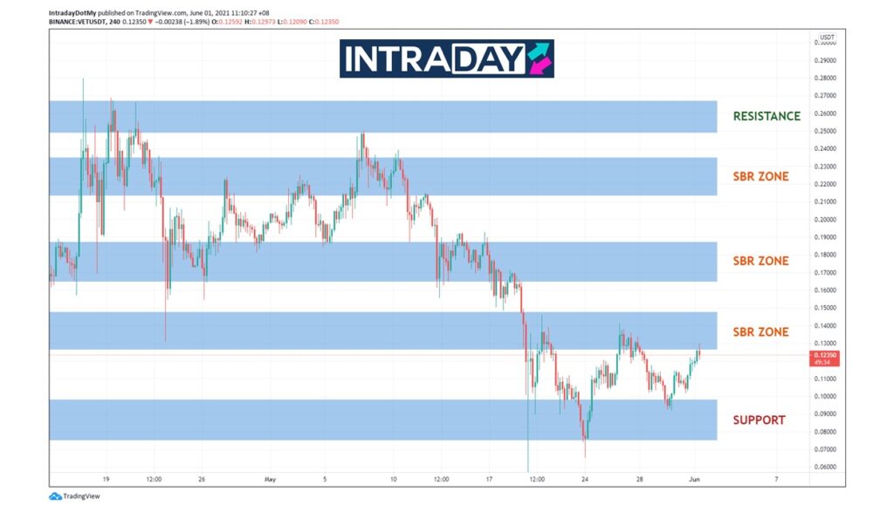Click the TradingView text at bottom left
Viewport: 894px width, 512px height.
[x=83, y=496]
